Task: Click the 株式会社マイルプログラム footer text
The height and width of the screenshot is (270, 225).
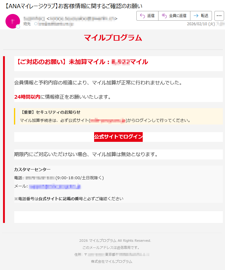Action: point(111,261)
